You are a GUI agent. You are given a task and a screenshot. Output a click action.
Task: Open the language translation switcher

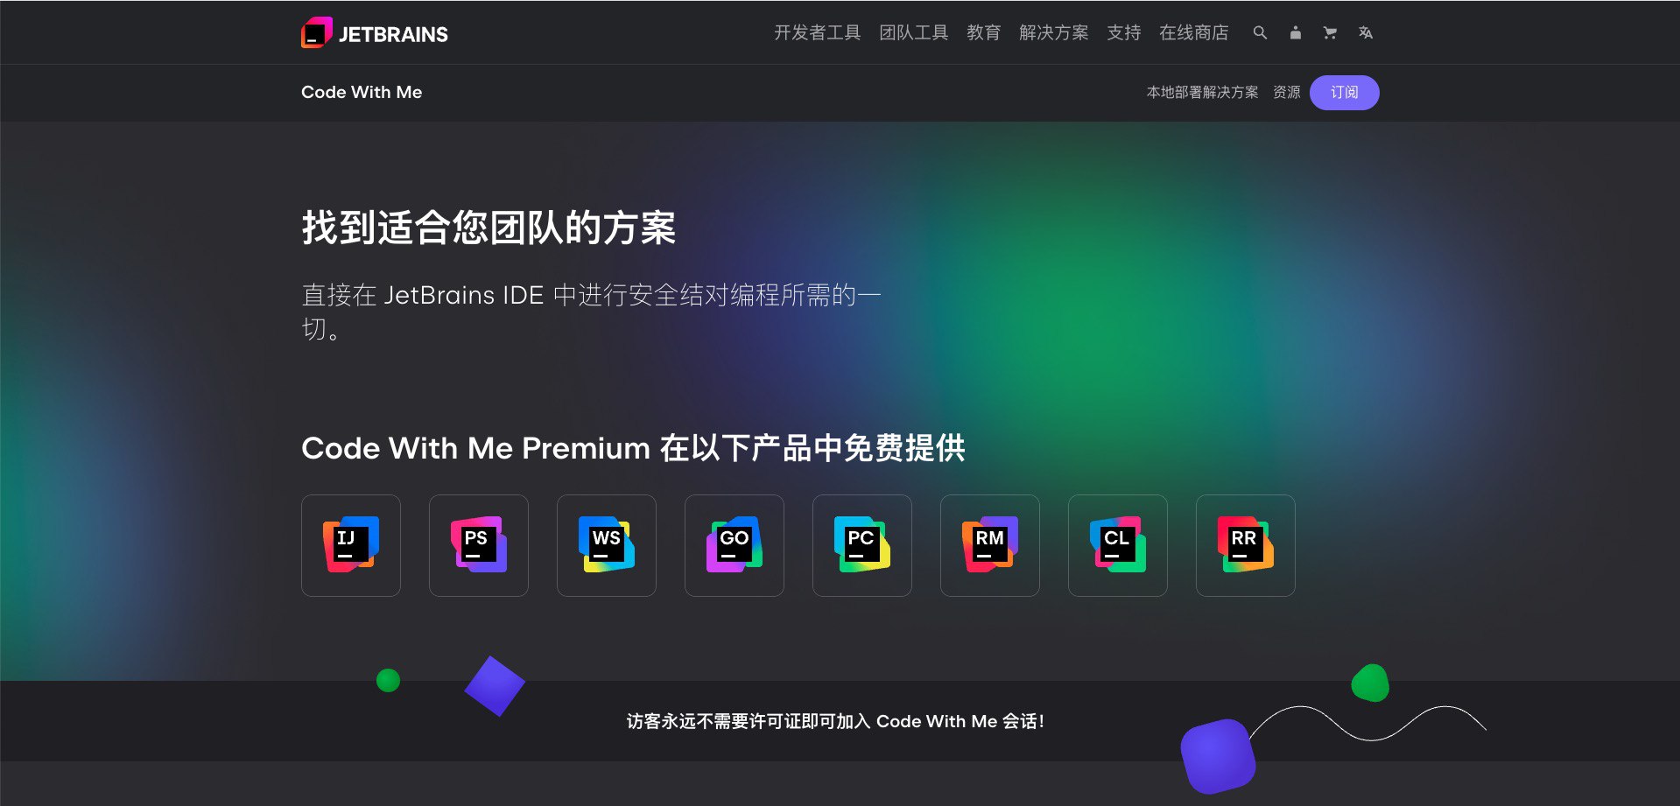pos(1365,32)
